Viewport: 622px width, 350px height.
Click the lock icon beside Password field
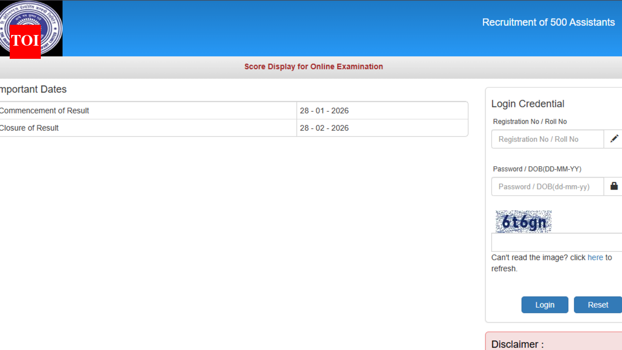(613, 186)
